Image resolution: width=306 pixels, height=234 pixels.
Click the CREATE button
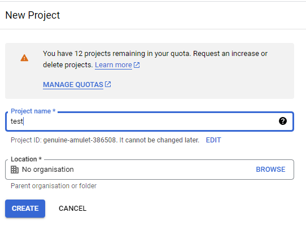click(25, 209)
